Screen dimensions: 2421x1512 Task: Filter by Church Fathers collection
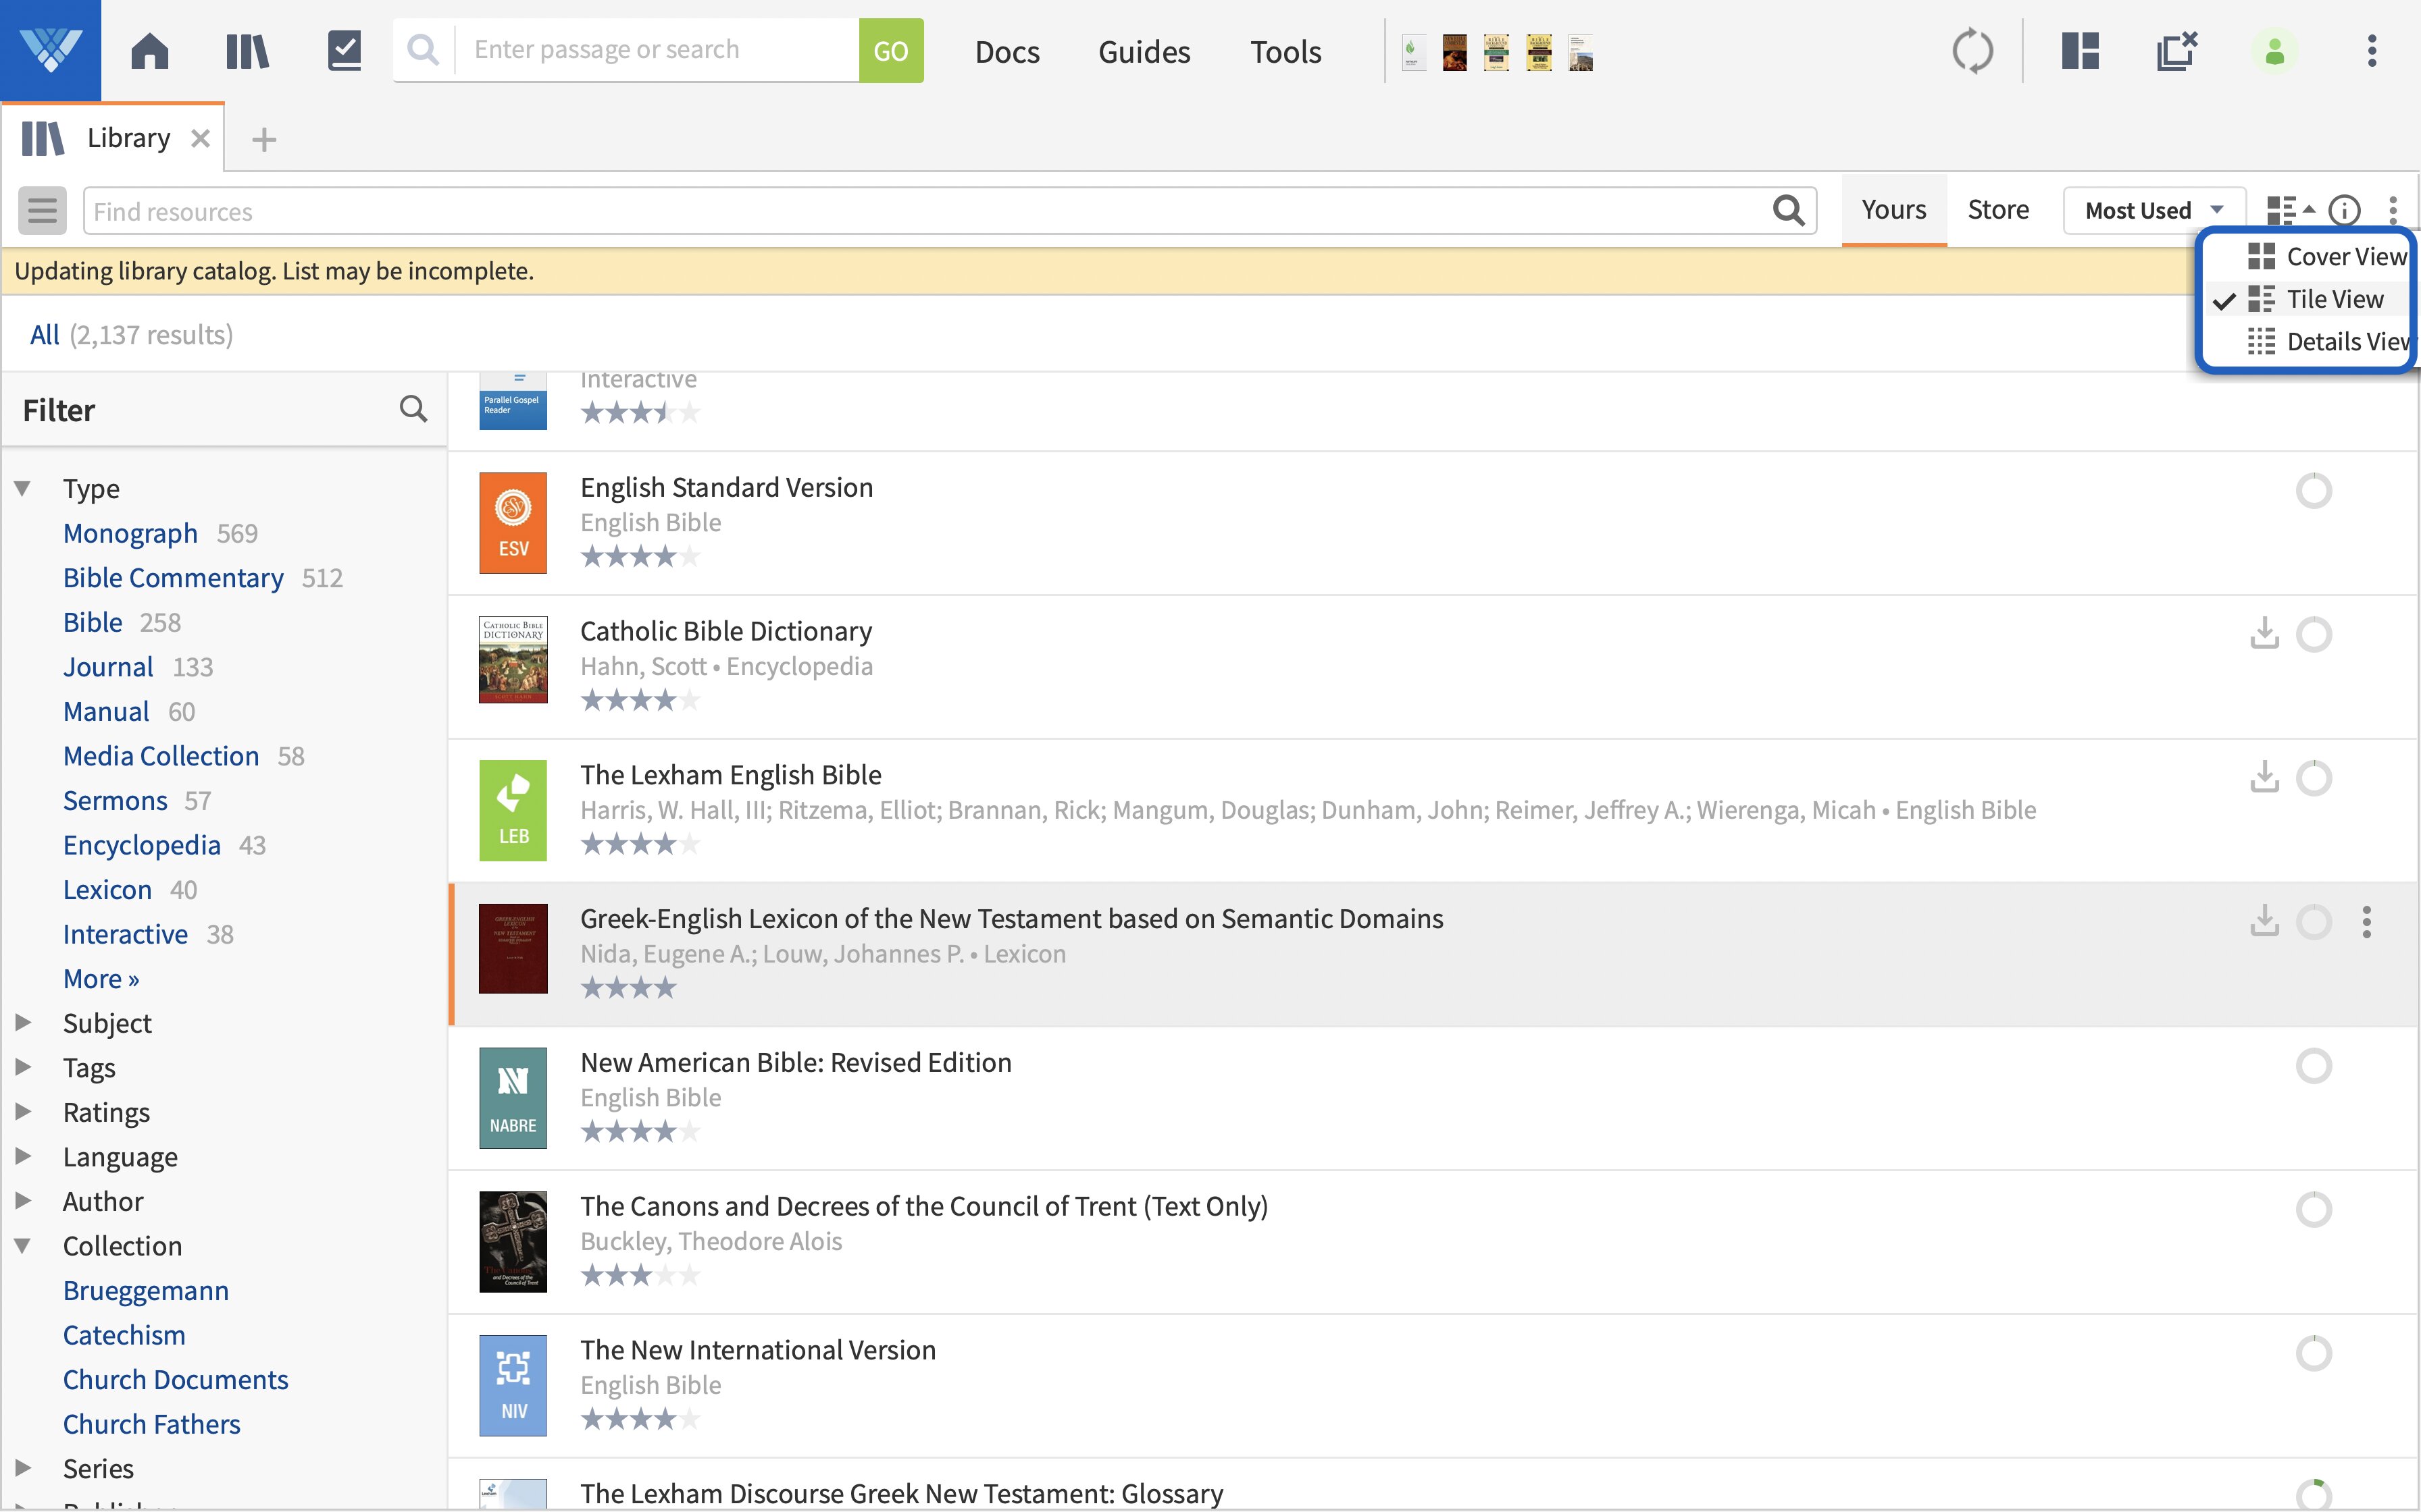(151, 1424)
